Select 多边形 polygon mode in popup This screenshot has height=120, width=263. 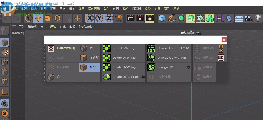point(90,58)
